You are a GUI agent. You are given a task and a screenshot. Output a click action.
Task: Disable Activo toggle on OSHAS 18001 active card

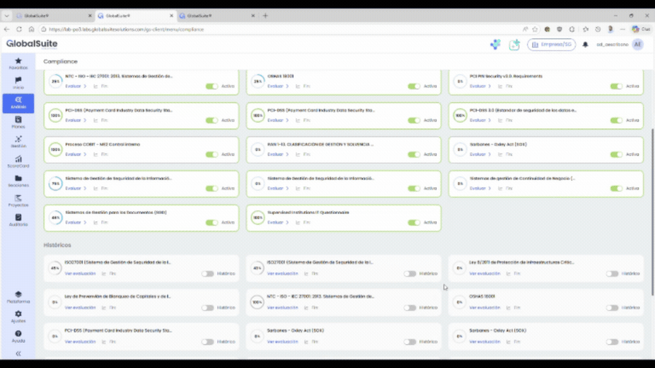(x=414, y=86)
